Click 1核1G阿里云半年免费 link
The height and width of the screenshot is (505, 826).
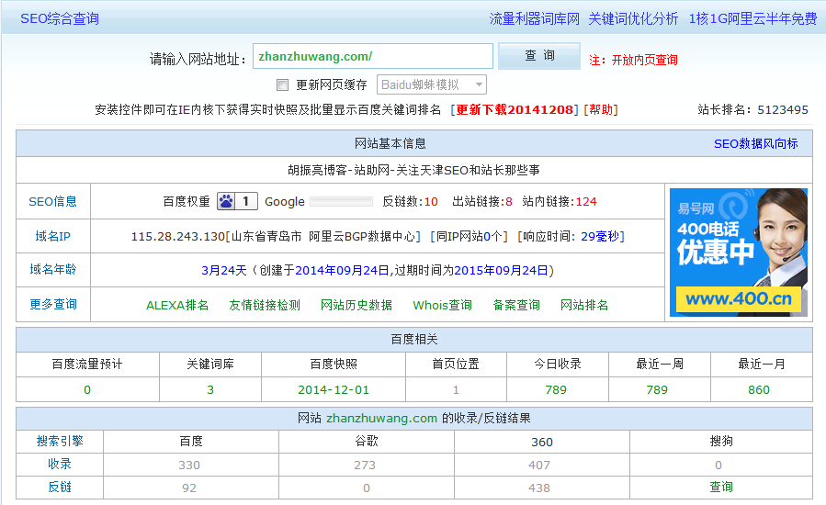click(752, 18)
